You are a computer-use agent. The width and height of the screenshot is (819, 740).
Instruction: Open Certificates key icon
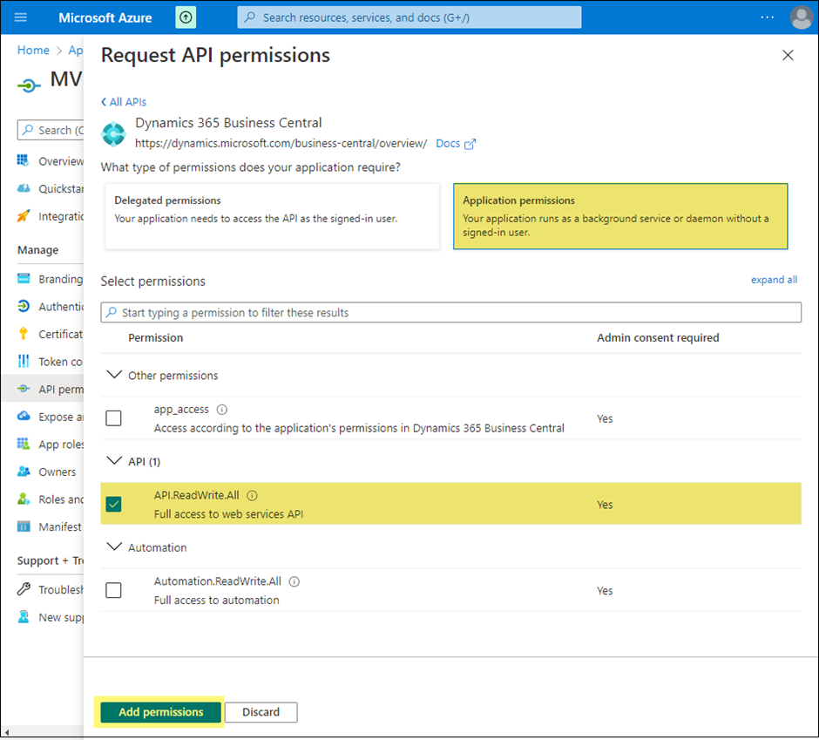(24, 334)
